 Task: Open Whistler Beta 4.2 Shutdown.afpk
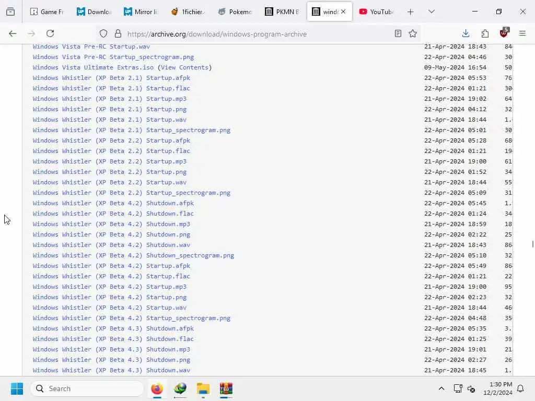pos(113,203)
